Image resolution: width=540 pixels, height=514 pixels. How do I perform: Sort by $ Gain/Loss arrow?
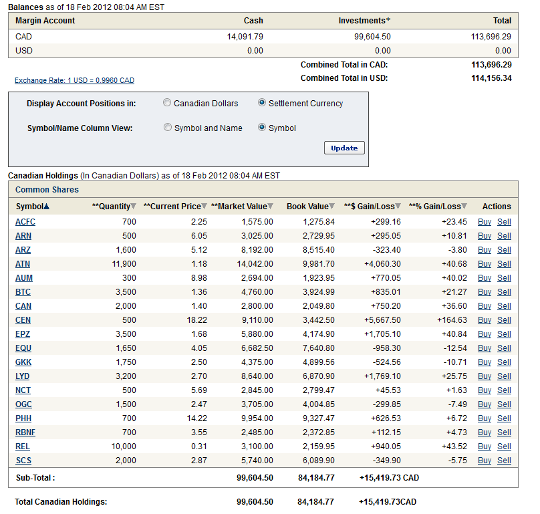click(398, 207)
